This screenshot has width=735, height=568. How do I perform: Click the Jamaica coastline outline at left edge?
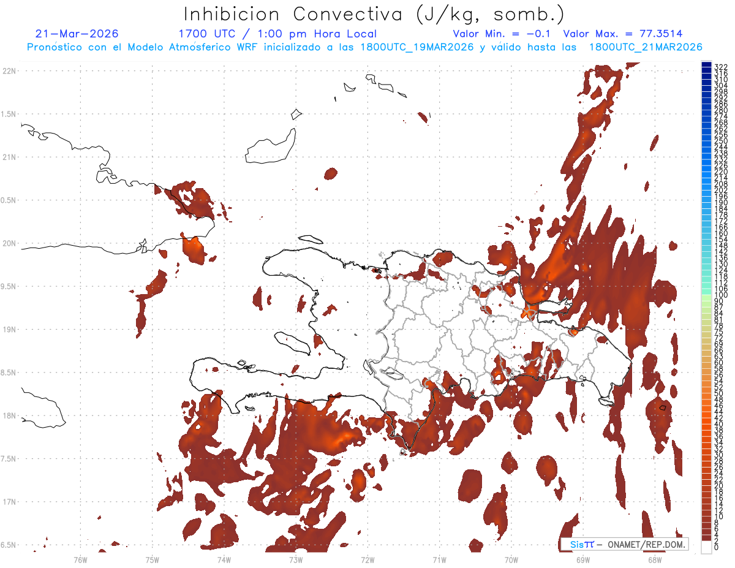(x=43, y=407)
